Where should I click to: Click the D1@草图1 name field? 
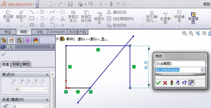(180, 64)
